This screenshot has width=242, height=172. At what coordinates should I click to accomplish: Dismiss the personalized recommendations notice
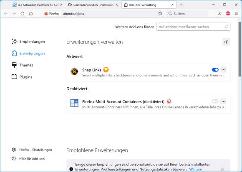[222, 169]
